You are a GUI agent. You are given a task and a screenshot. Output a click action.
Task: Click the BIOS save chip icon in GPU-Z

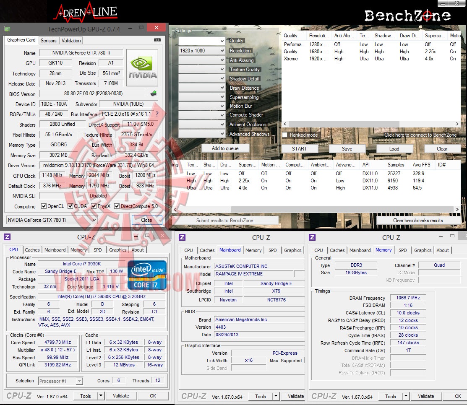coord(154,93)
